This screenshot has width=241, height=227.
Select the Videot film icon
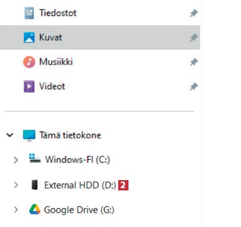(29, 86)
